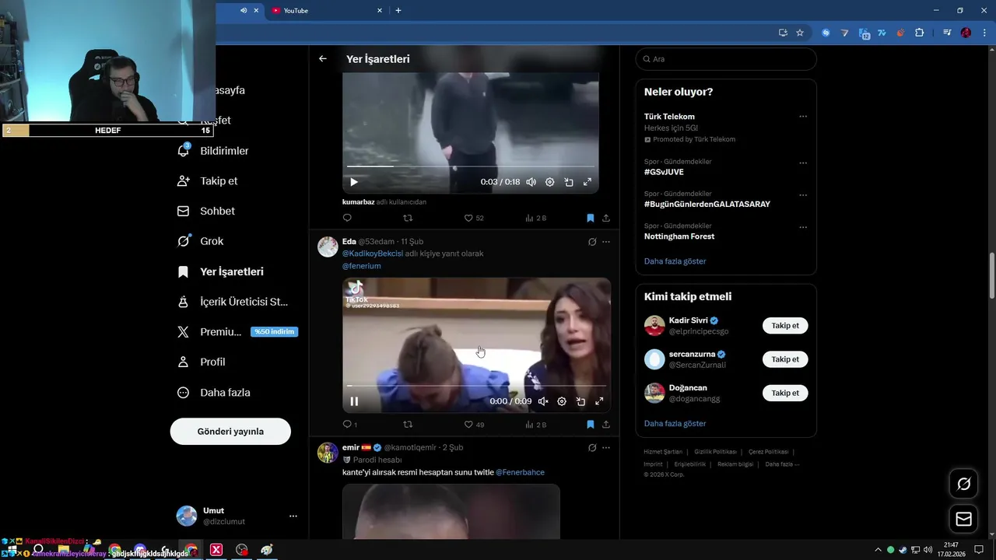996x560 pixels.
Task: Open options for Türk Telekom promoted trend
Action: (x=803, y=117)
